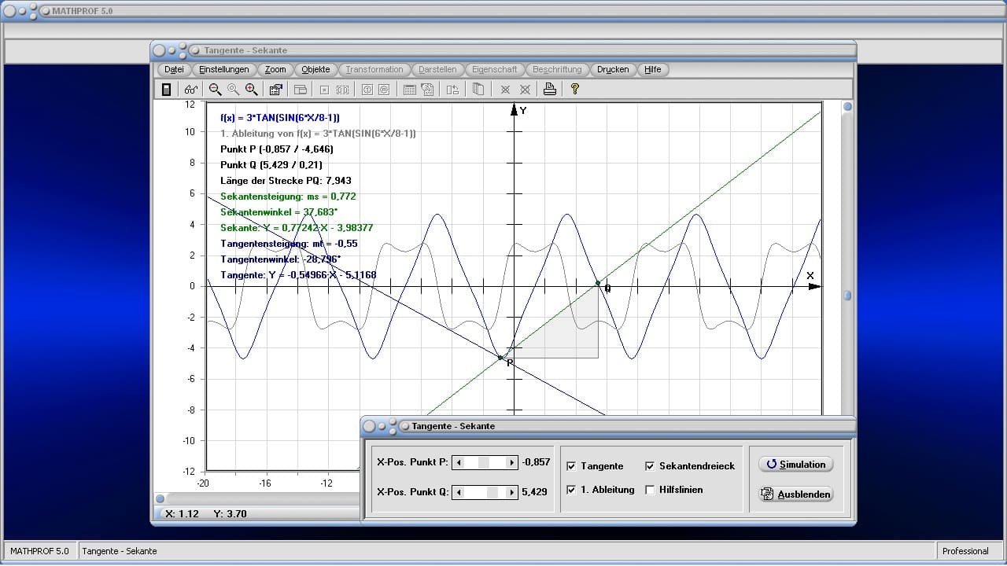Click the second crossed-lines delete icon
Screen dimensions: 1007x566
[x=525, y=90]
